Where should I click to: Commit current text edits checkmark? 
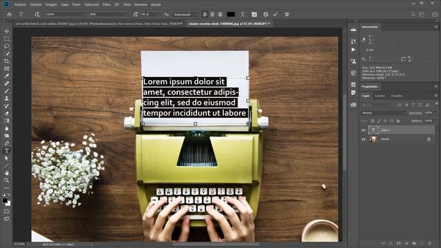click(x=276, y=14)
